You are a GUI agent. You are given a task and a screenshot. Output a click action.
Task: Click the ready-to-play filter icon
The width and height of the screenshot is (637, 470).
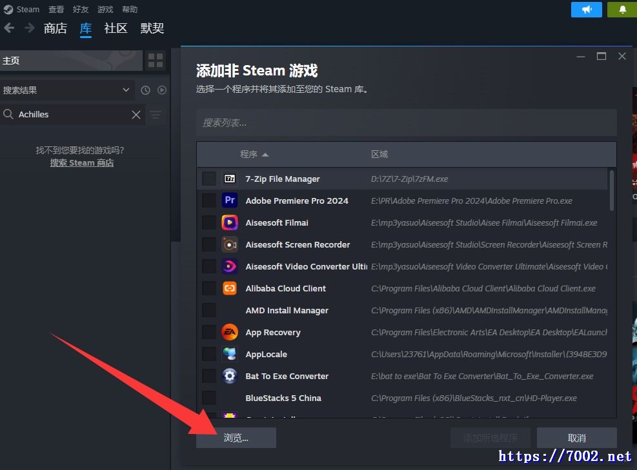pos(162,90)
